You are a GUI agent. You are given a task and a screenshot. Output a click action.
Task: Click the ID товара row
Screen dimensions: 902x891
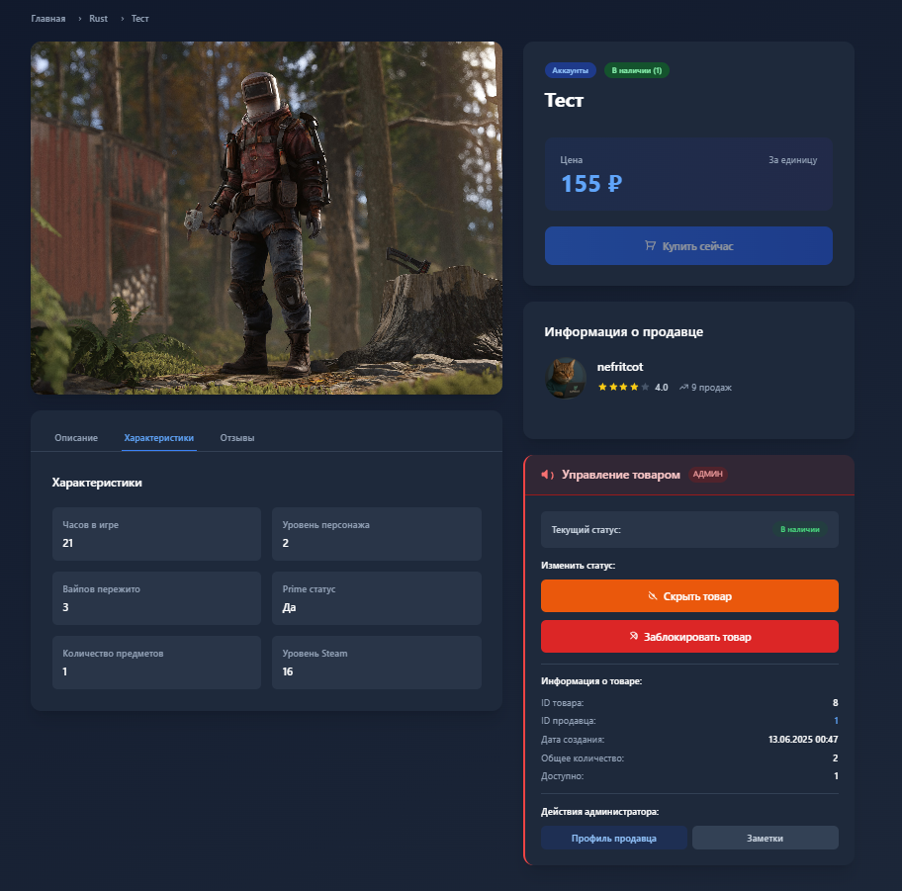(x=689, y=703)
